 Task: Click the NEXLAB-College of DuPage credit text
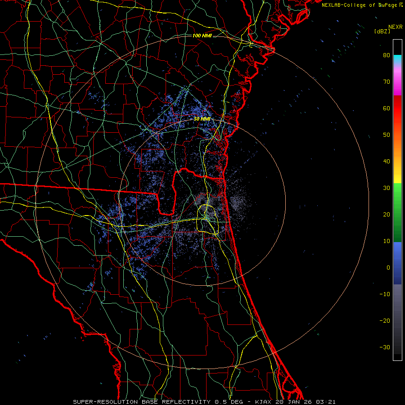(359, 5)
